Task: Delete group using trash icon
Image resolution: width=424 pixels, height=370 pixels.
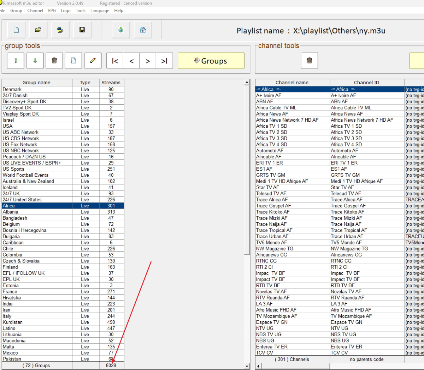Action: pos(54,61)
